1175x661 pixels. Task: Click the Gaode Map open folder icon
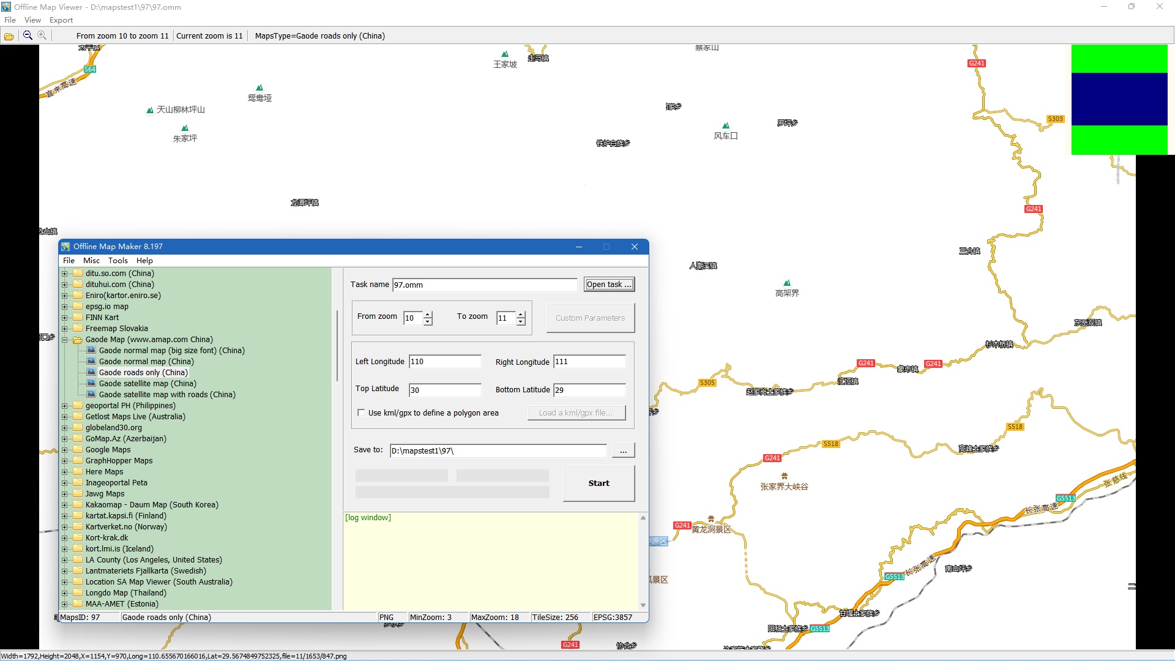coord(78,340)
